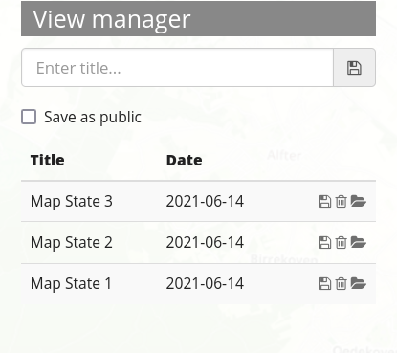Select the Map State 3 row title

(x=72, y=202)
